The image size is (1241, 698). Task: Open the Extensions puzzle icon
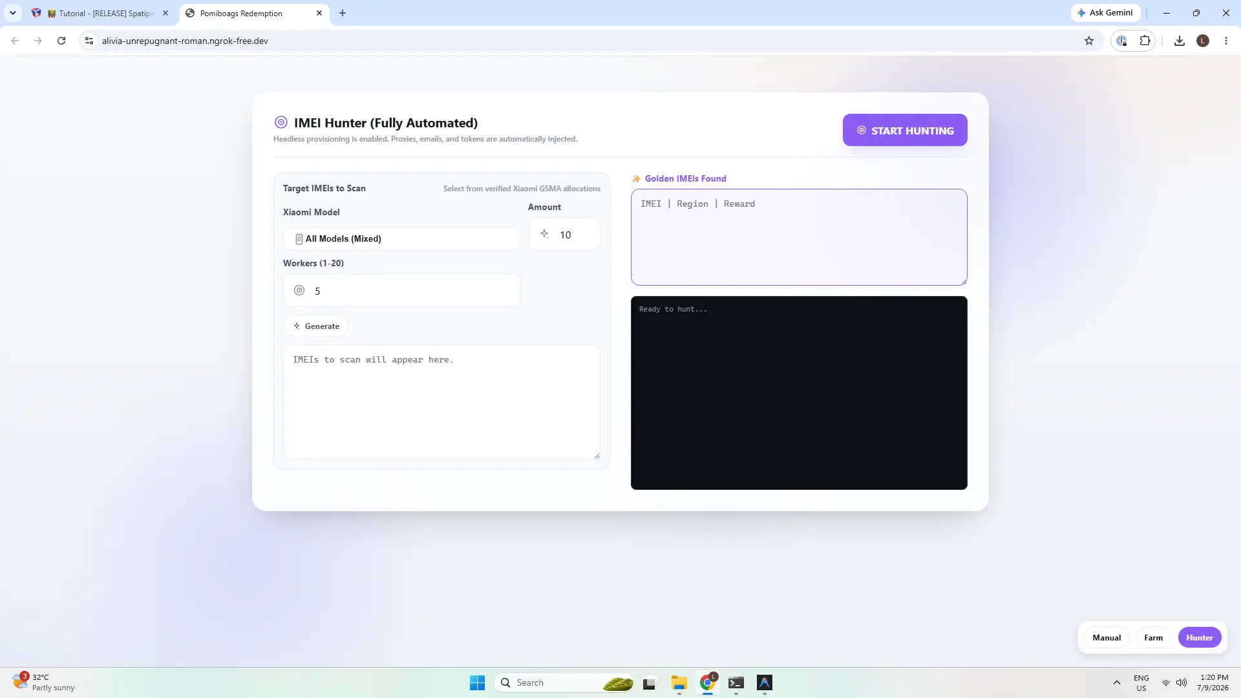1145,41
